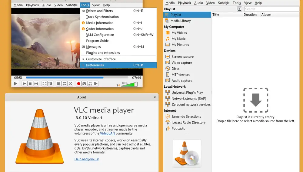Select Plugins and extensions entry
The image size is (303, 172).
[118, 53]
